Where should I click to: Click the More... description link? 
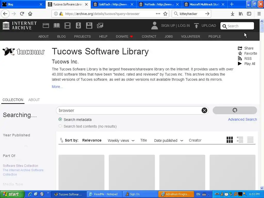click(x=57, y=87)
